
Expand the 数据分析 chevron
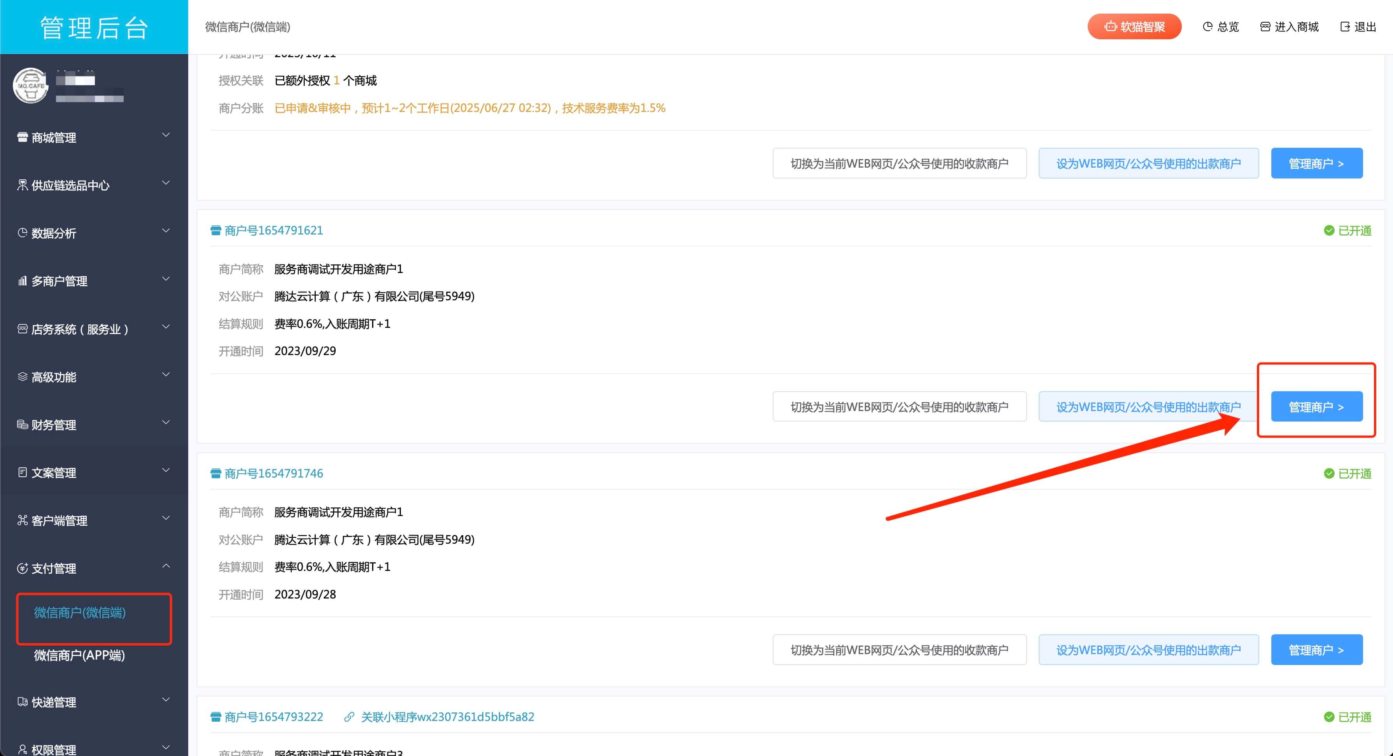coord(166,230)
